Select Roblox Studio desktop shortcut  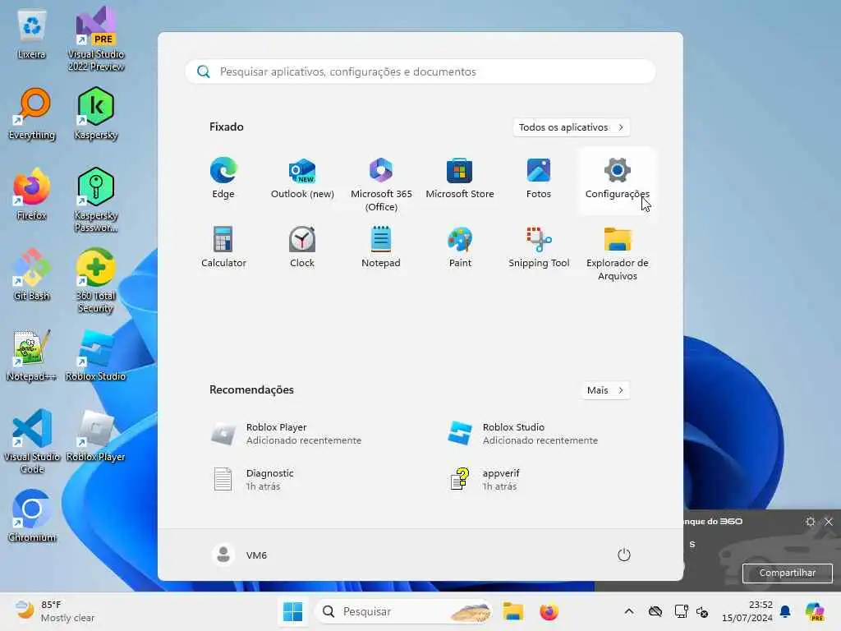point(96,355)
